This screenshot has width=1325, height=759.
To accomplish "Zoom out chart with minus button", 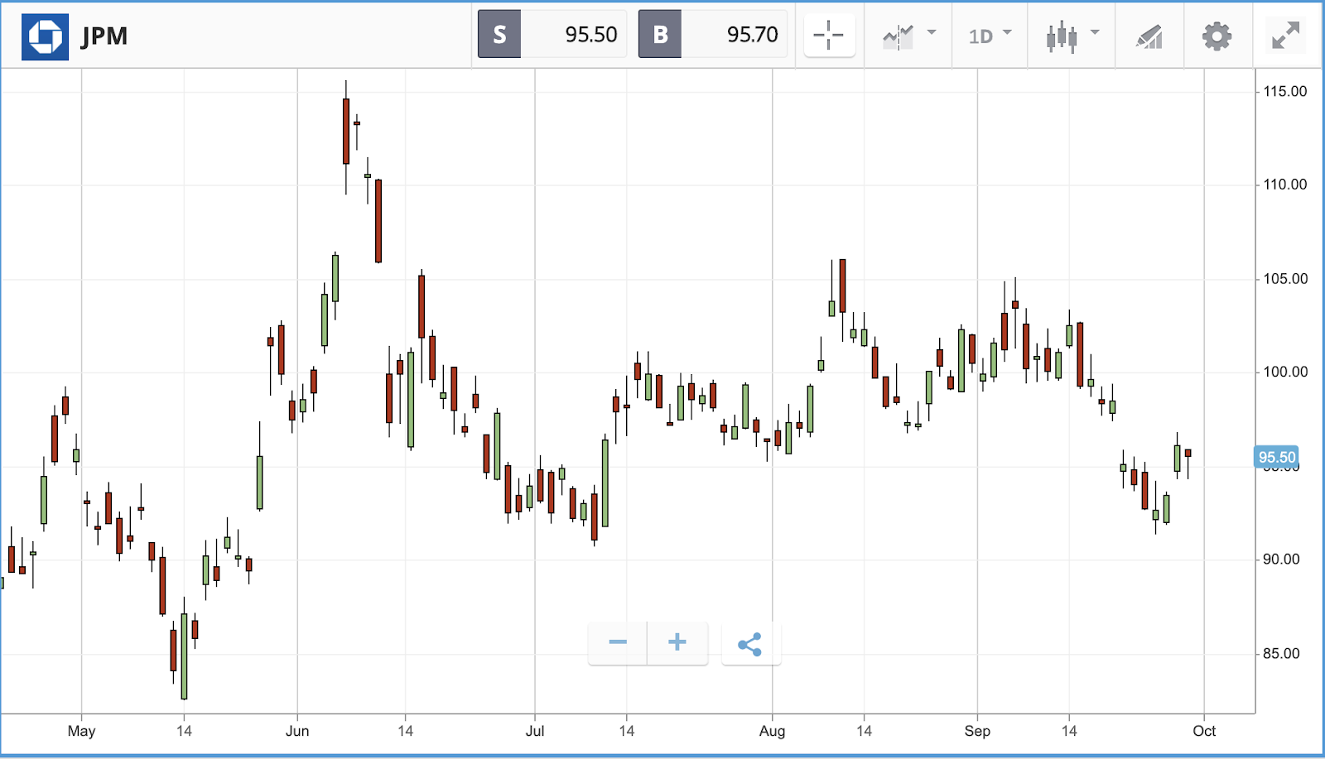I will tap(618, 642).
